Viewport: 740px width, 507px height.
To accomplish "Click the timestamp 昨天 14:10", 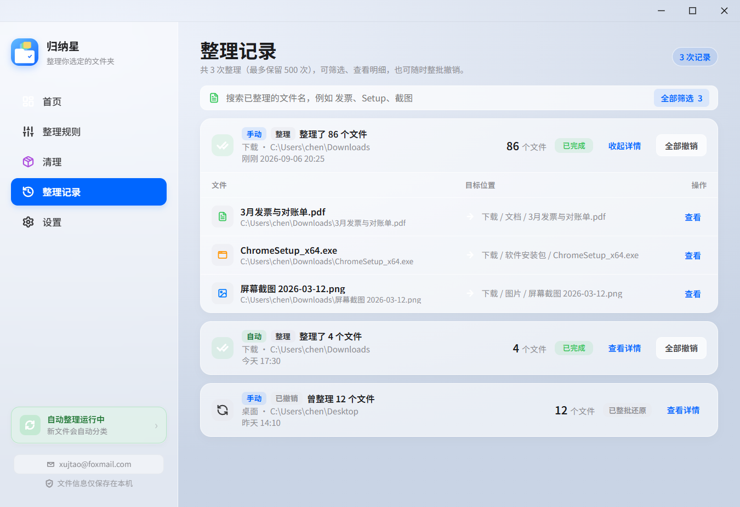I will click(x=261, y=423).
